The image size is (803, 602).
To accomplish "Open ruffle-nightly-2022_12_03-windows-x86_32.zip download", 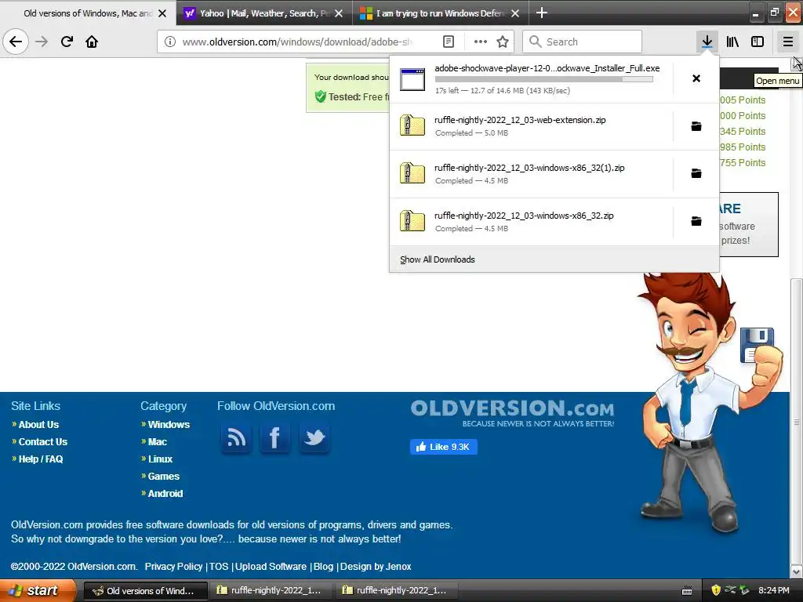I will (531, 222).
